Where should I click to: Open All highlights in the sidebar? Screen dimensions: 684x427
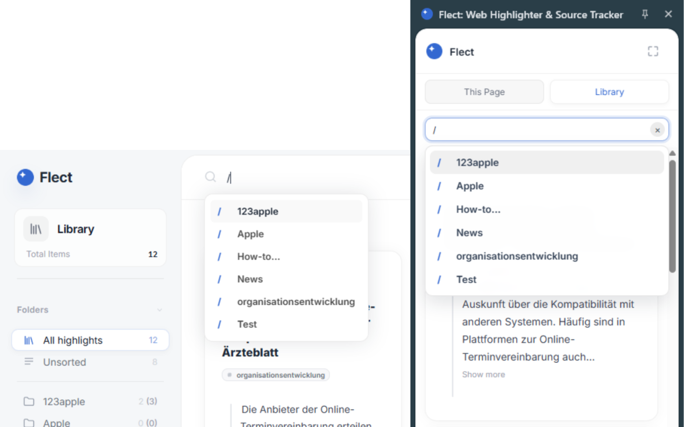(x=73, y=341)
